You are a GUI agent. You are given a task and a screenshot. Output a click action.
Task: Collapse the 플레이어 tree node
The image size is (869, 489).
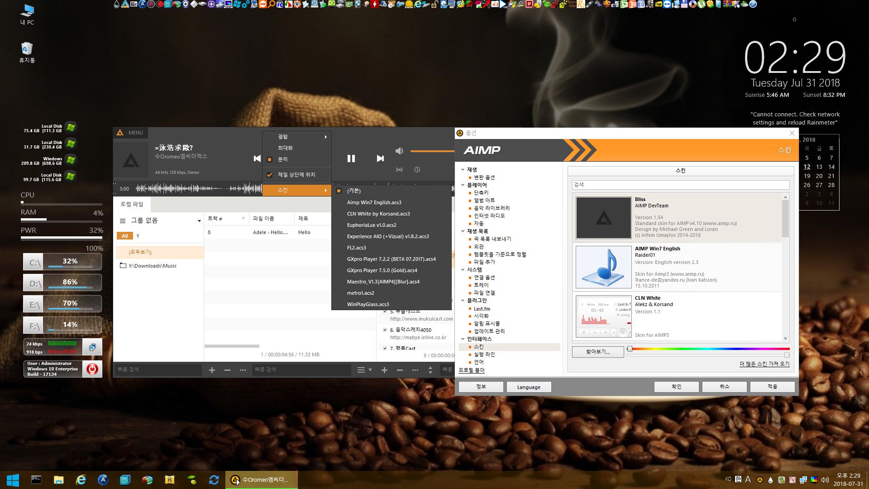click(463, 185)
